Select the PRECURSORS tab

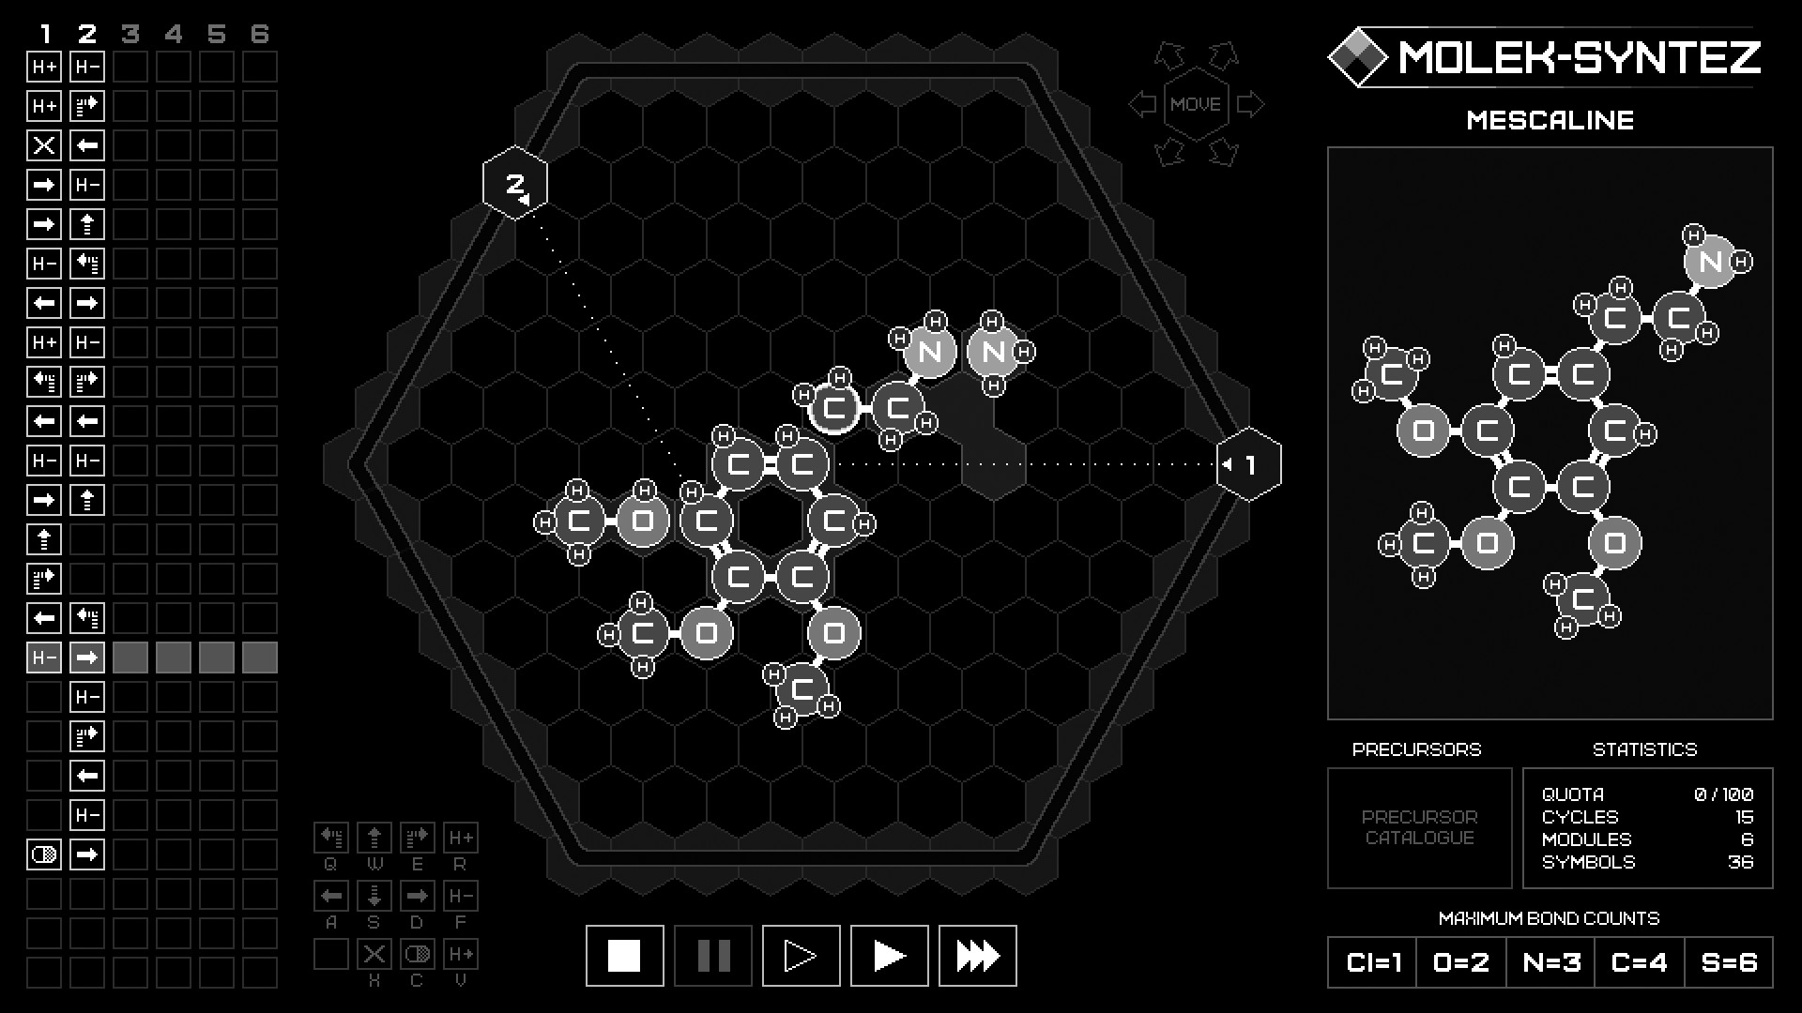[1416, 748]
